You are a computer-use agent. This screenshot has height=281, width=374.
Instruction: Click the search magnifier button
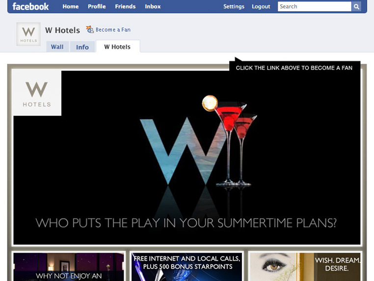click(356, 7)
